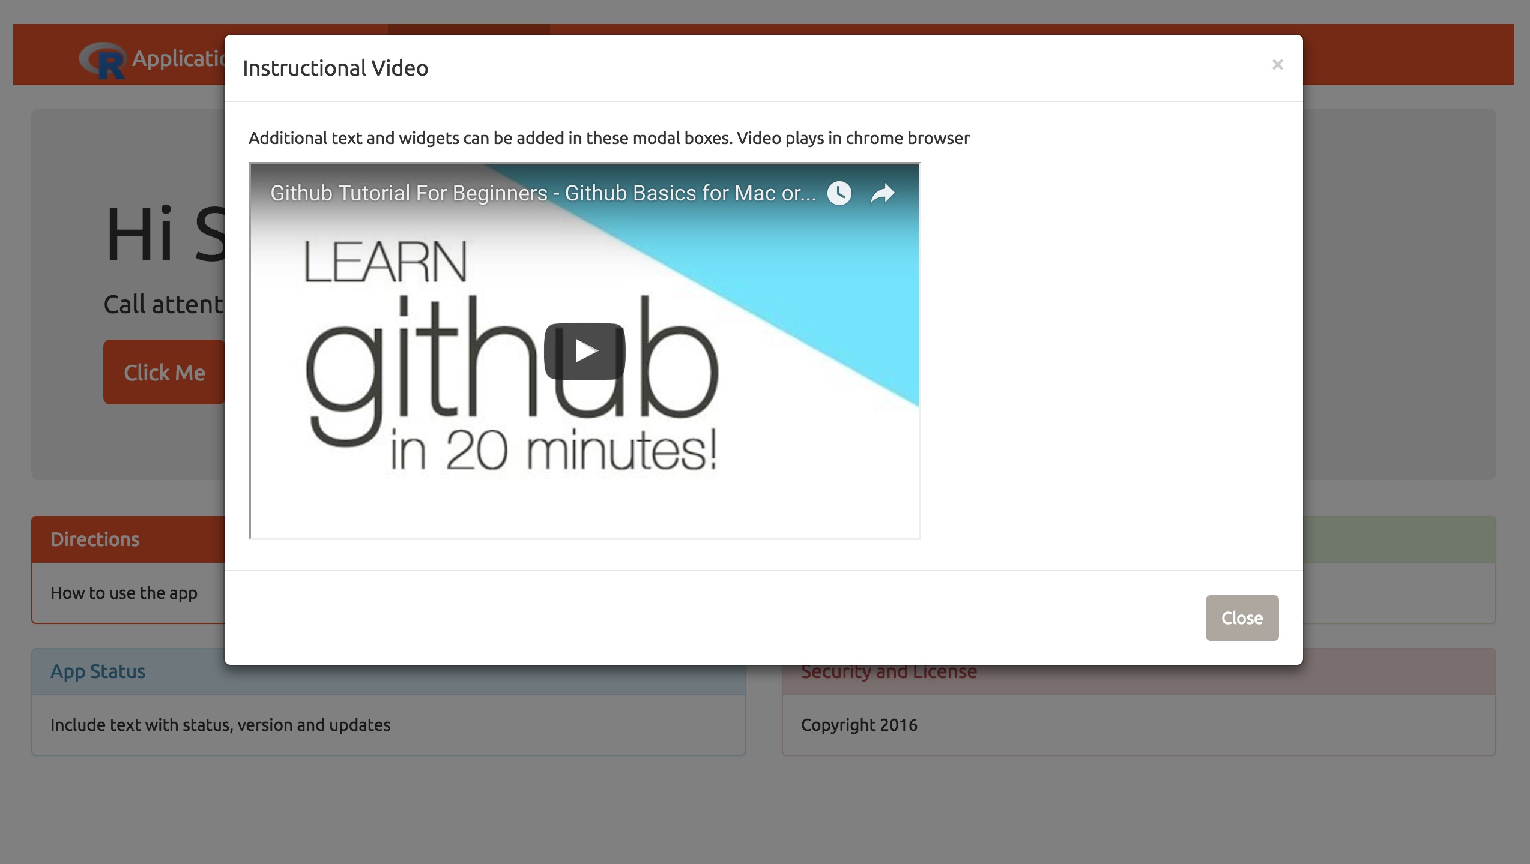Dismiss modal with the X icon

[1277, 65]
